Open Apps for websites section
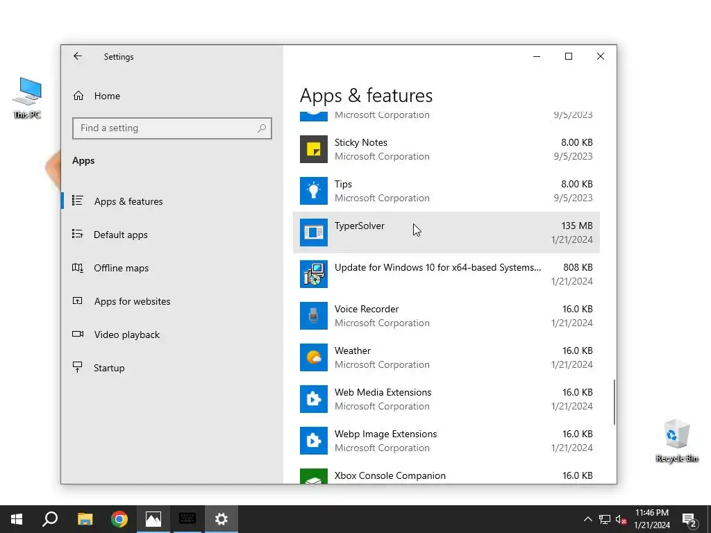Image resolution: width=711 pixels, height=533 pixels. click(132, 301)
